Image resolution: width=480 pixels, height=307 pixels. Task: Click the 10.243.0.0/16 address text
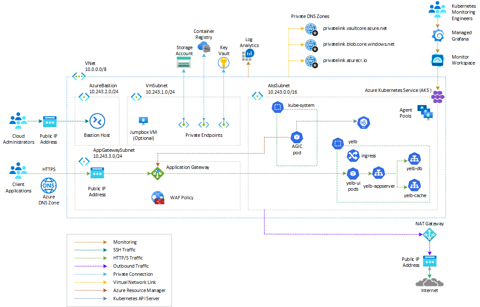click(x=283, y=92)
